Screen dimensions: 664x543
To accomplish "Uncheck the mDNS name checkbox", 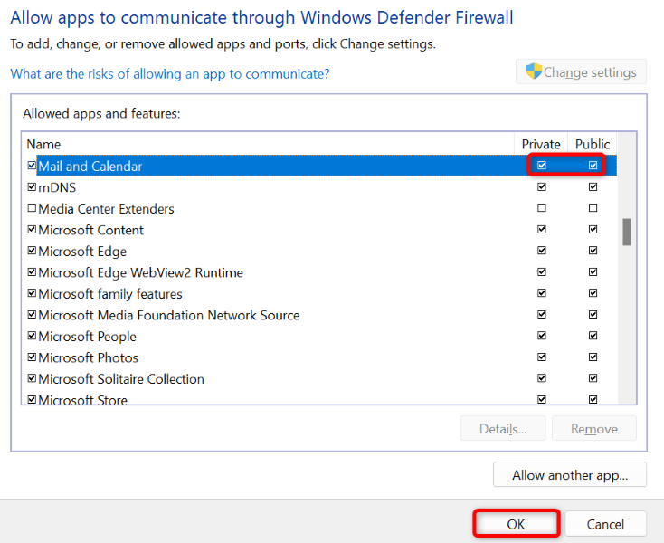I will (x=32, y=186).
